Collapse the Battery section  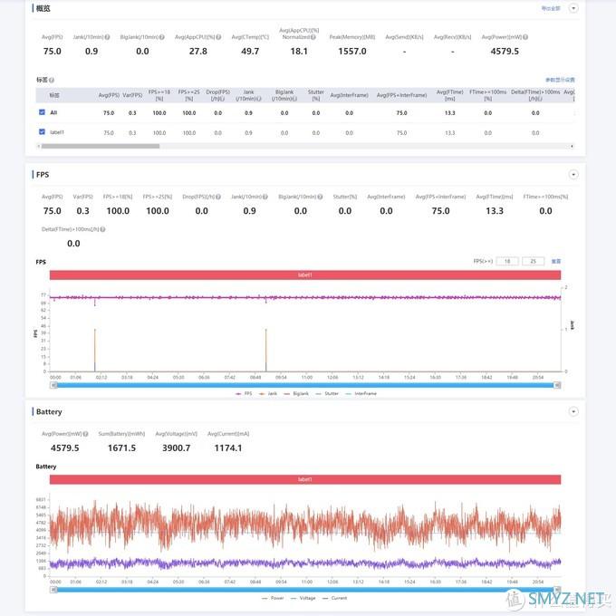[573, 411]
